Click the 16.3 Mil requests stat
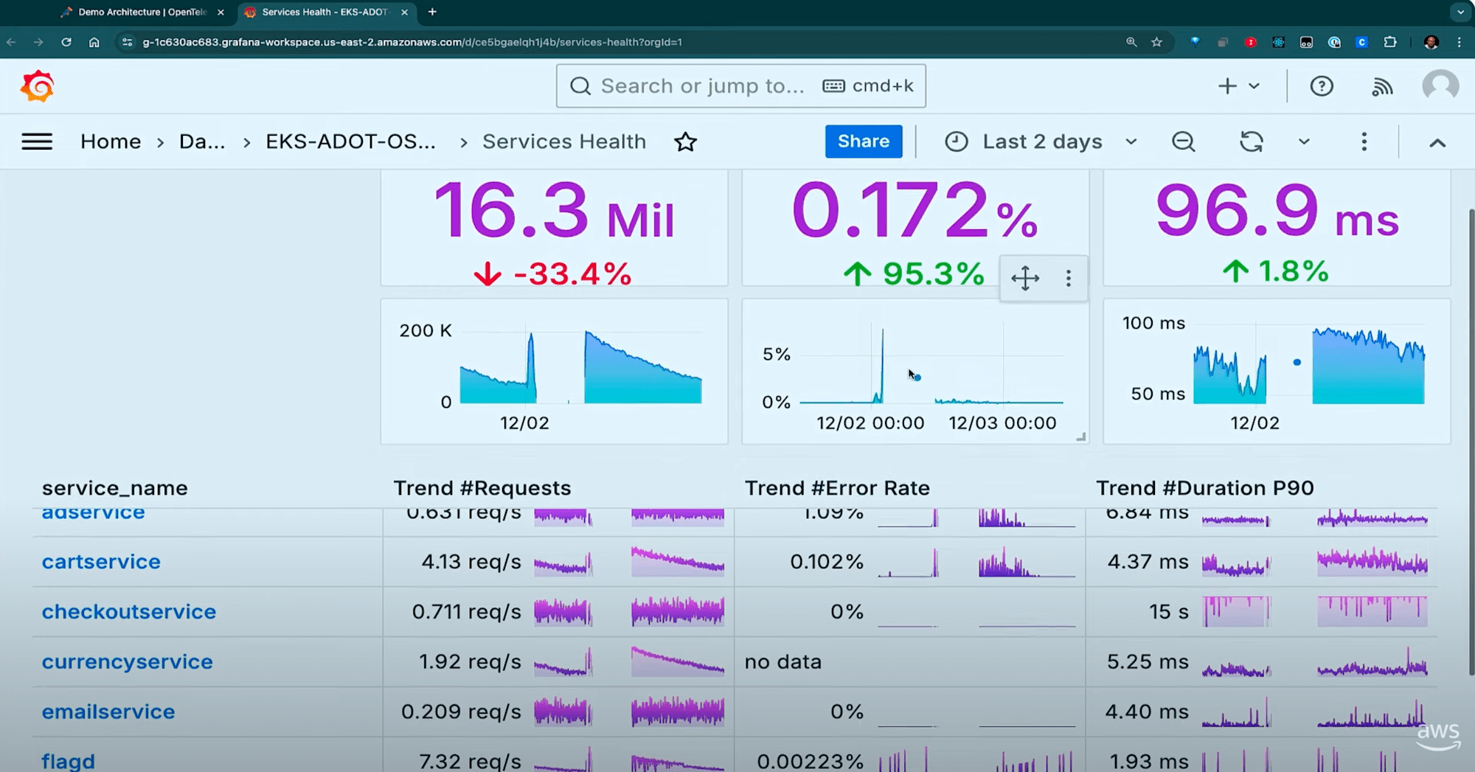Image resolution: width=1475 pixels, height=772 pixels. tap(554, 211)
